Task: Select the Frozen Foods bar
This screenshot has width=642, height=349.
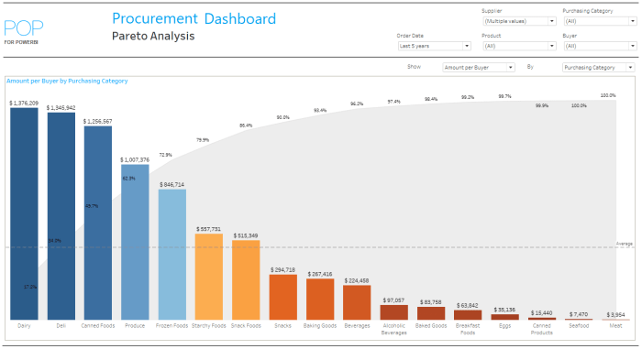Action: point(172,255)
